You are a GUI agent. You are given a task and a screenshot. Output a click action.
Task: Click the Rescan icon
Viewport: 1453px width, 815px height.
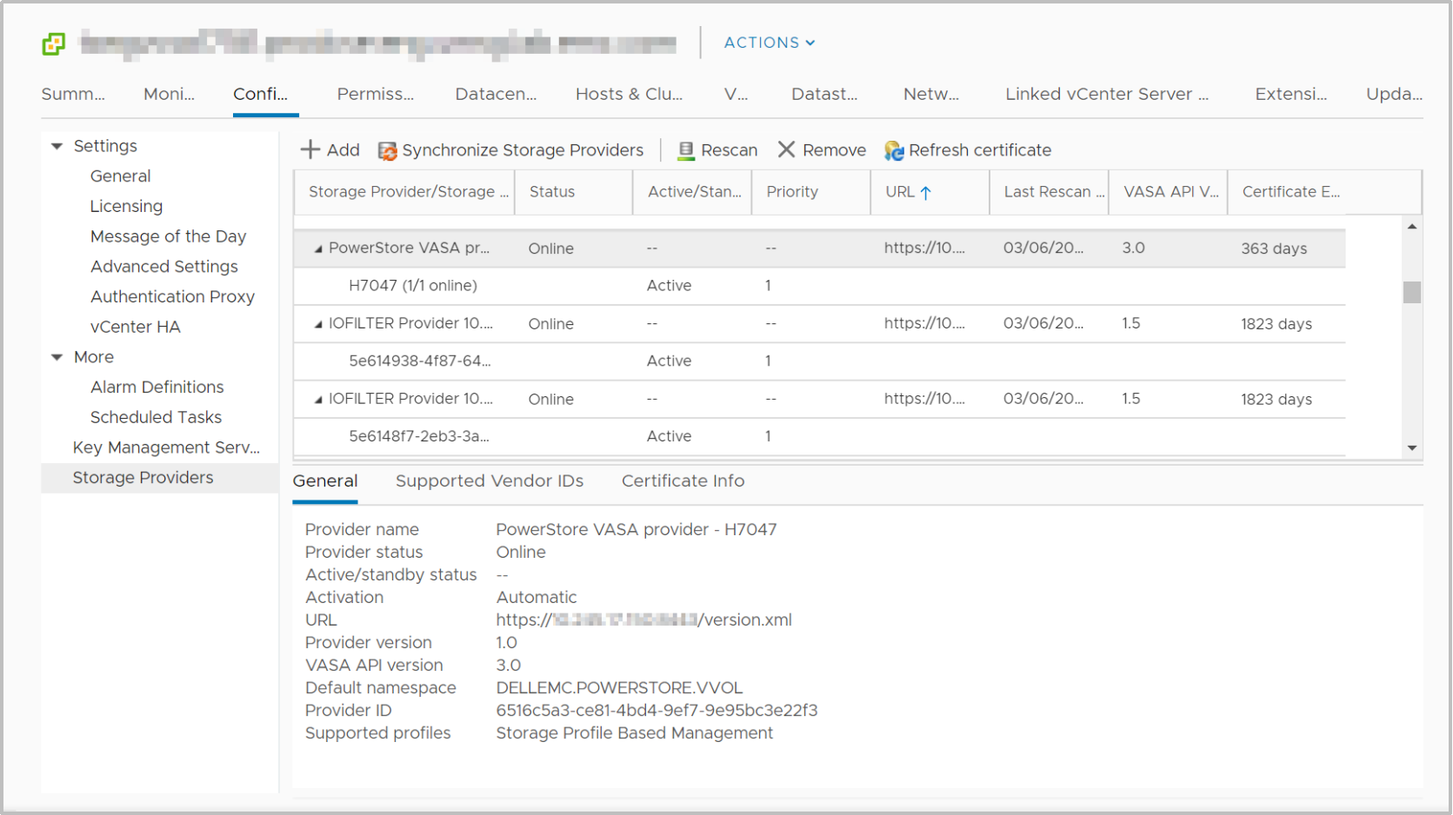(686, 151)
